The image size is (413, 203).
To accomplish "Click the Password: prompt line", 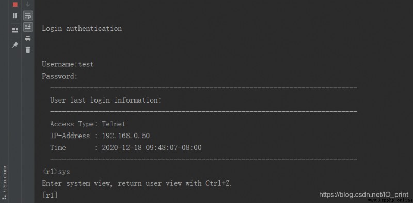I will coord(60,76).
